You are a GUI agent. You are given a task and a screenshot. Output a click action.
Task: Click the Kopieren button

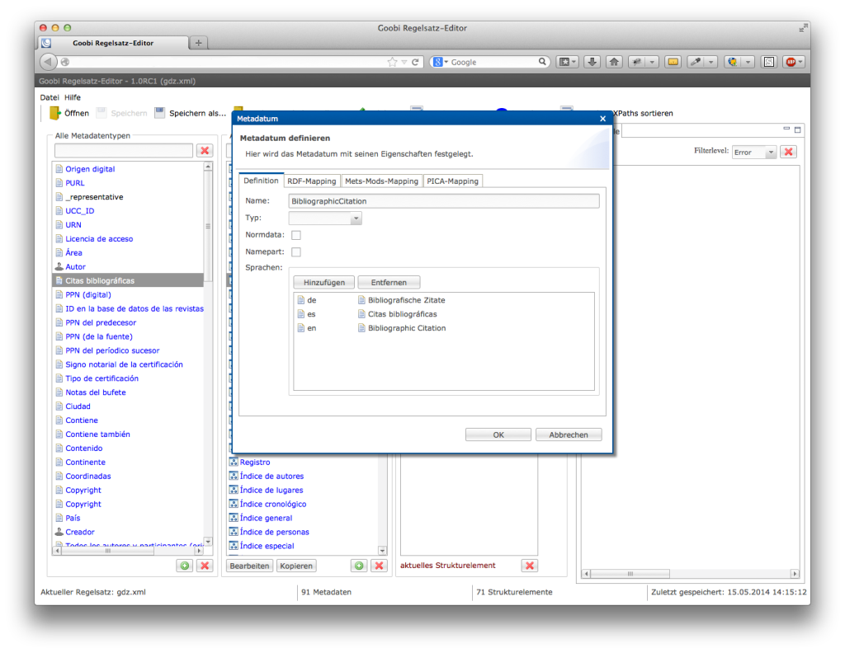[x=296, y=566]
